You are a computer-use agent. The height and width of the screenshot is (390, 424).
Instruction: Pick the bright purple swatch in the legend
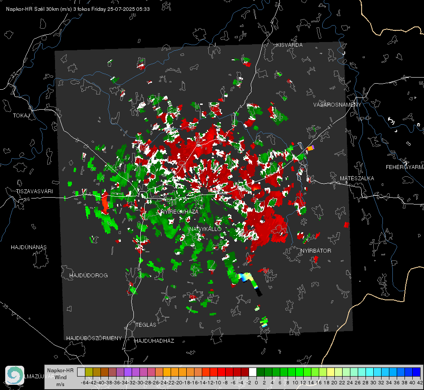pyautogui.click(x=128, y=372)
